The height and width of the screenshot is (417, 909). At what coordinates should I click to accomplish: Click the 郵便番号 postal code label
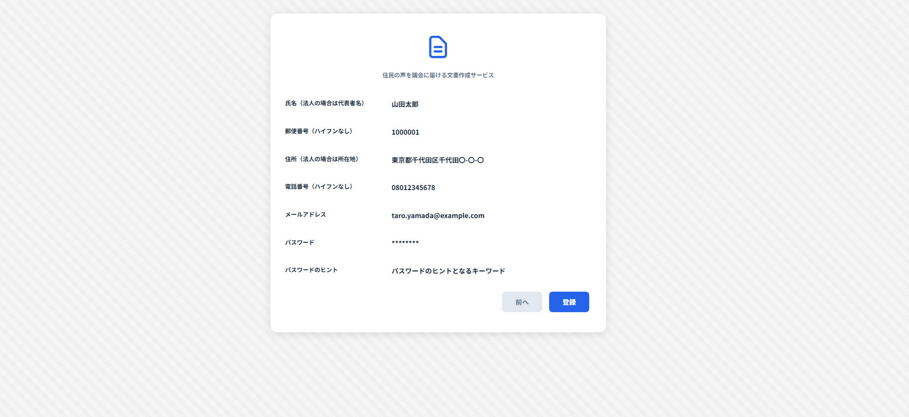pyautogui.click(x=319, y=131)
